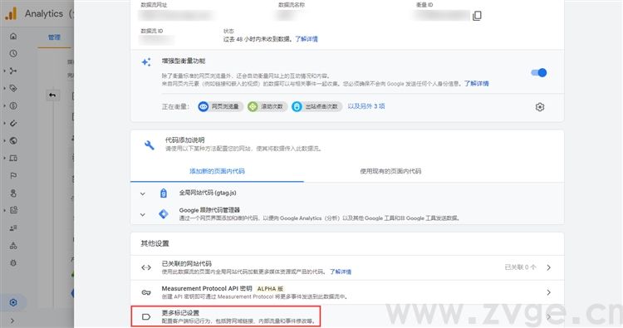Image resolution: width=623 pixels, height=328 pixels.
Task: Open the Home icon in the sidebar
Action: (x=13, y=37)
